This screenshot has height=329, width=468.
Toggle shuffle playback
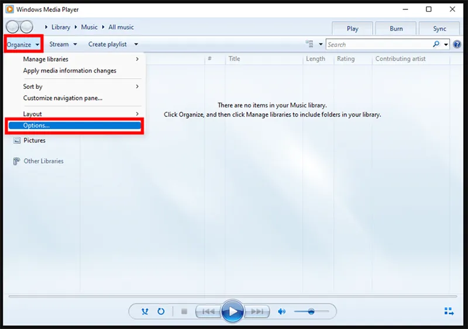[144, 311]
